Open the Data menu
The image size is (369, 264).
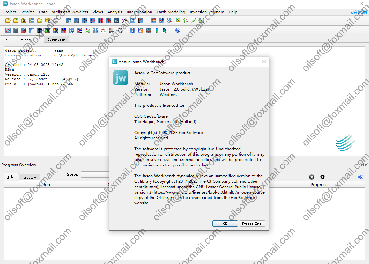(43, 12)
